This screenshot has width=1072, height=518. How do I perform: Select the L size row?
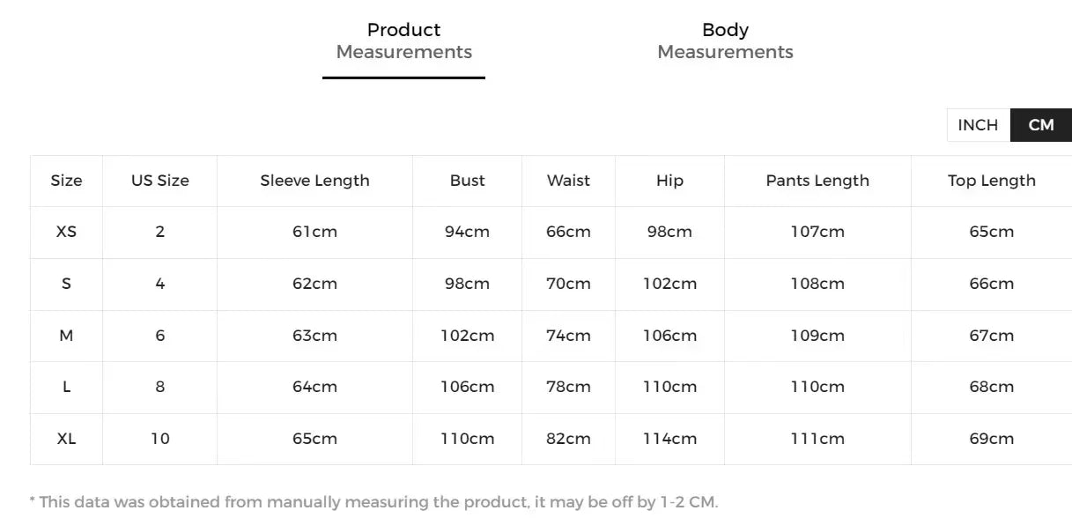(x=66, y=388)
